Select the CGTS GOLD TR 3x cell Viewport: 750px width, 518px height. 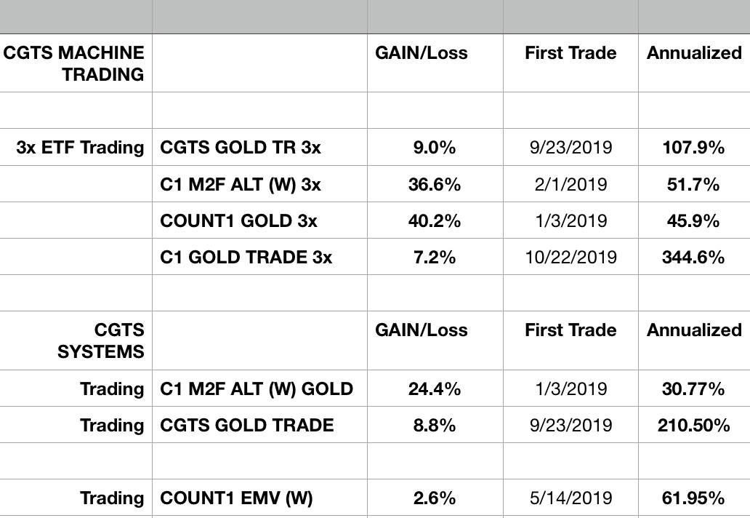click(241, 148)
